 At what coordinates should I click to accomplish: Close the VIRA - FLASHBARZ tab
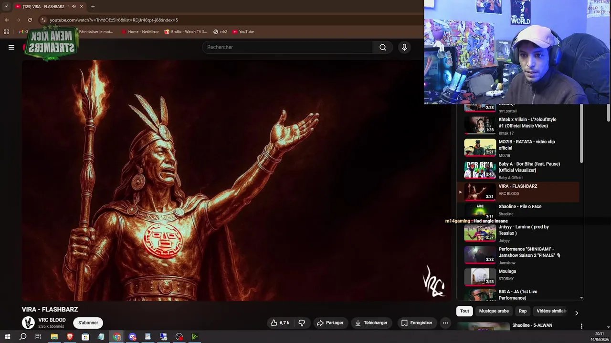click(82, 6)
